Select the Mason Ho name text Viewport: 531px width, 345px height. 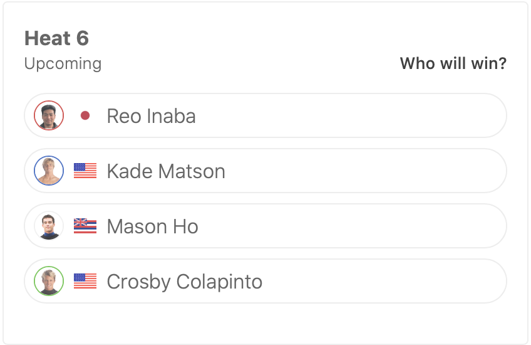pyautogui.click(x=152, y=226)
